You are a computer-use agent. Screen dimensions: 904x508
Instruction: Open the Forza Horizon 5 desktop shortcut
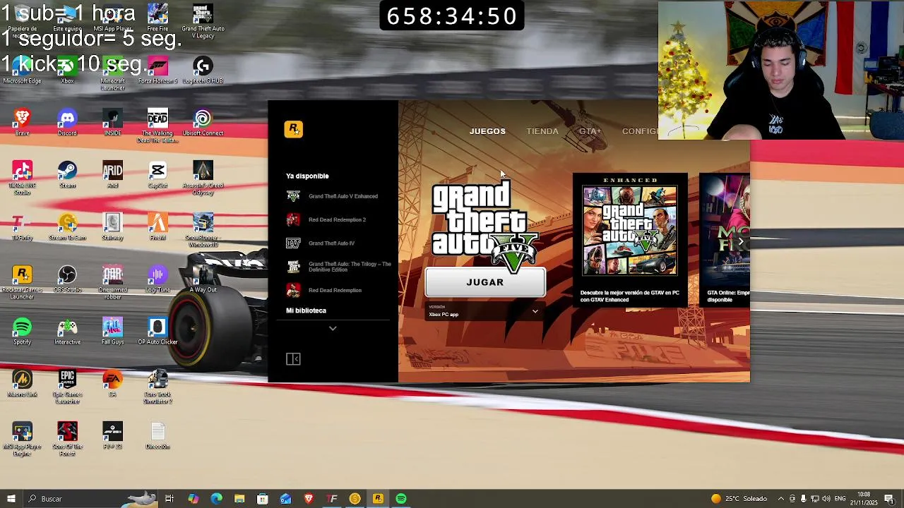pos(157,70)
